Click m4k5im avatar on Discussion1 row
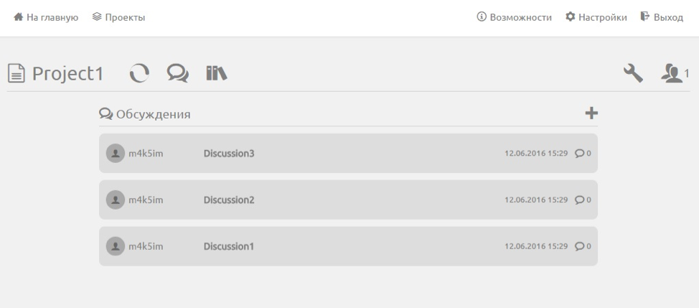 pyautogui.click(x=115, y=246)
